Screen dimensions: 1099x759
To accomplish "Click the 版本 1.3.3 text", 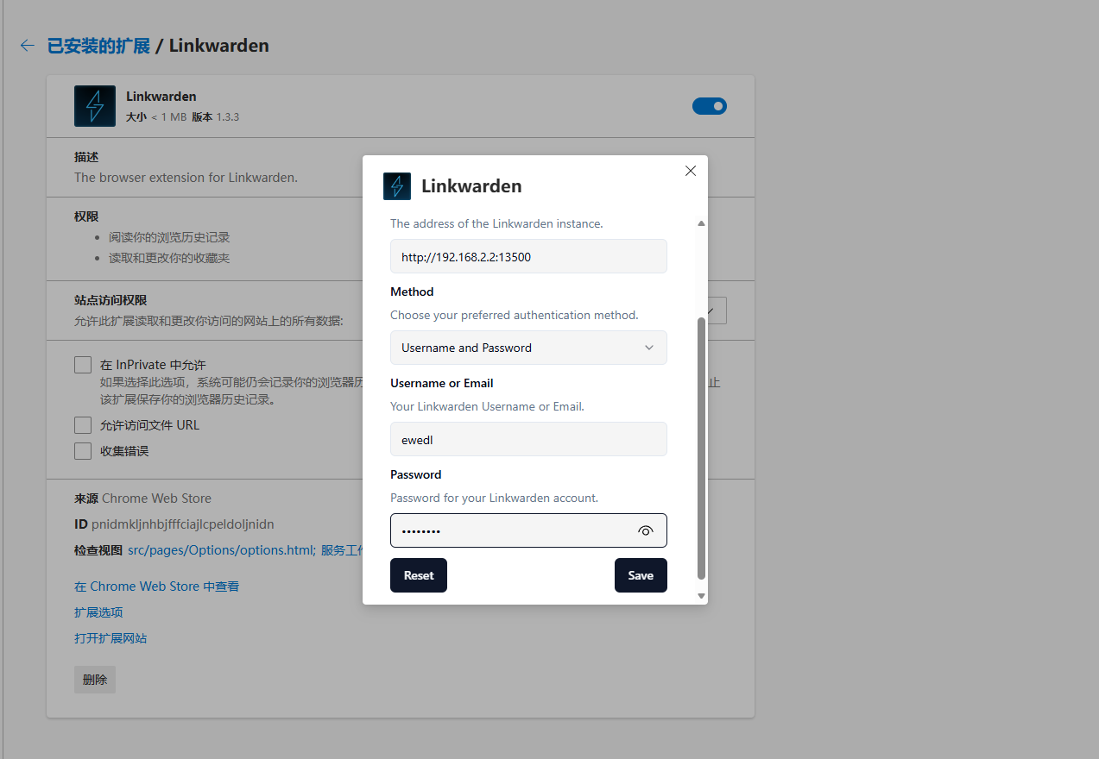I will click(x=215, y=116).
